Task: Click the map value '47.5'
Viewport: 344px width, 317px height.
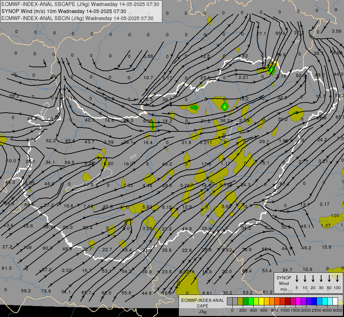Action: coord(89,185)
